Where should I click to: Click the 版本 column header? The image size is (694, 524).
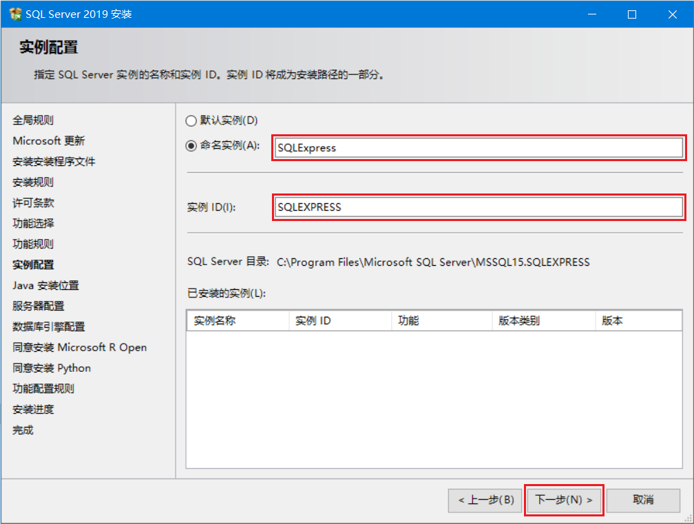tap(638, 321)
